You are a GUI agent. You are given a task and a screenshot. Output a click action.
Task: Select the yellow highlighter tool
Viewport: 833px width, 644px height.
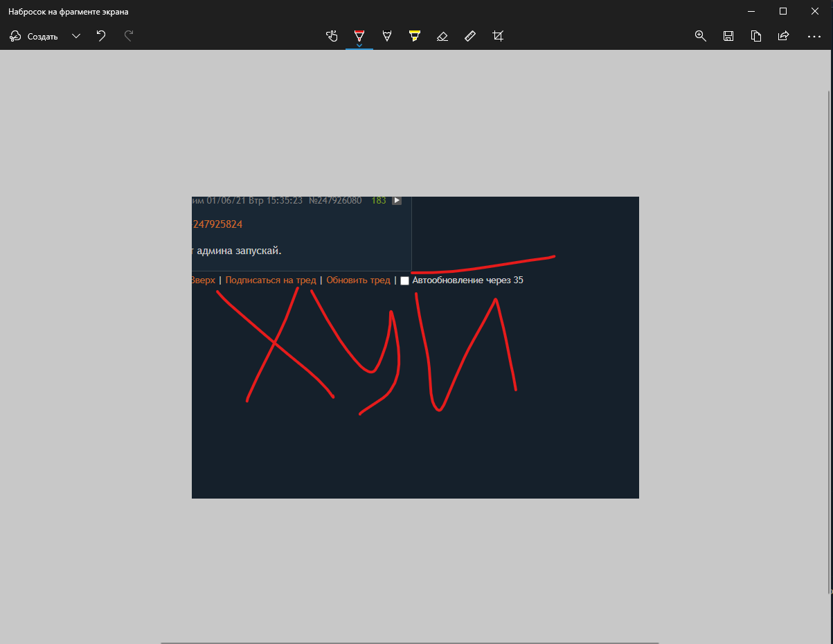414,36
